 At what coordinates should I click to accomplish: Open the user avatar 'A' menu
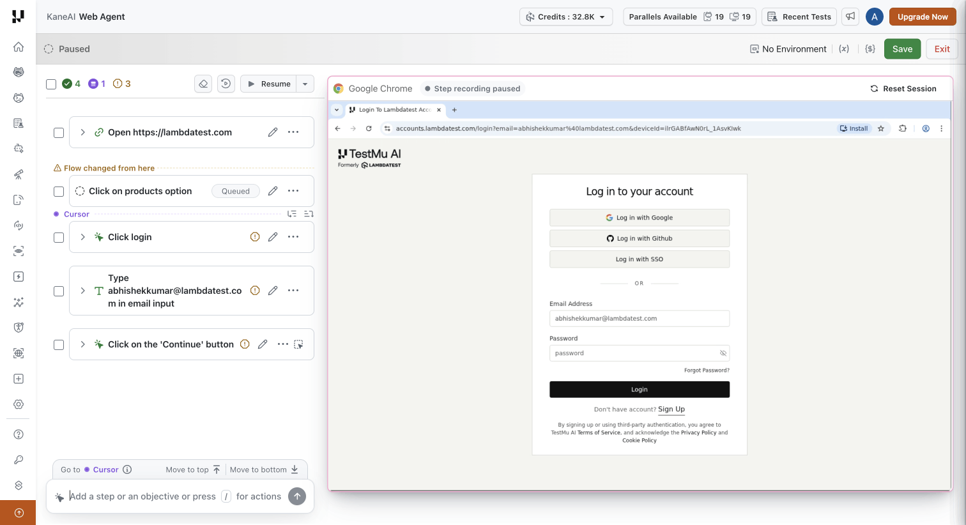[875, 17]
